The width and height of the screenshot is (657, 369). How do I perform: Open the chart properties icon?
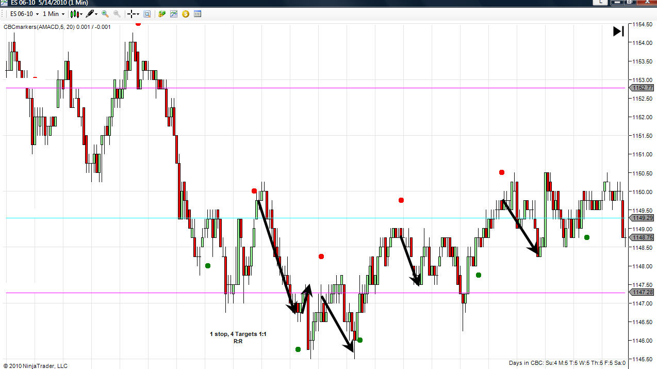tap(198, 14)
